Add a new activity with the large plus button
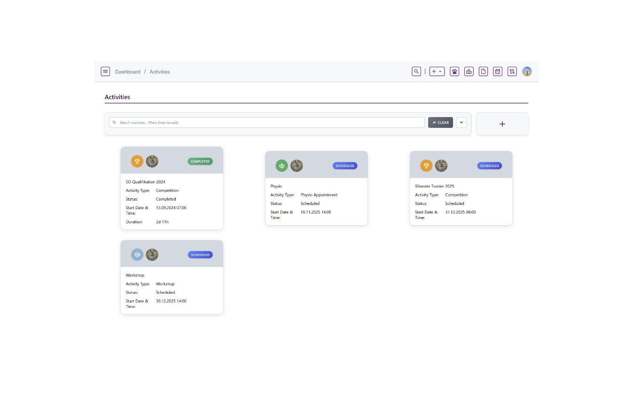 click(x=502, y=124)
